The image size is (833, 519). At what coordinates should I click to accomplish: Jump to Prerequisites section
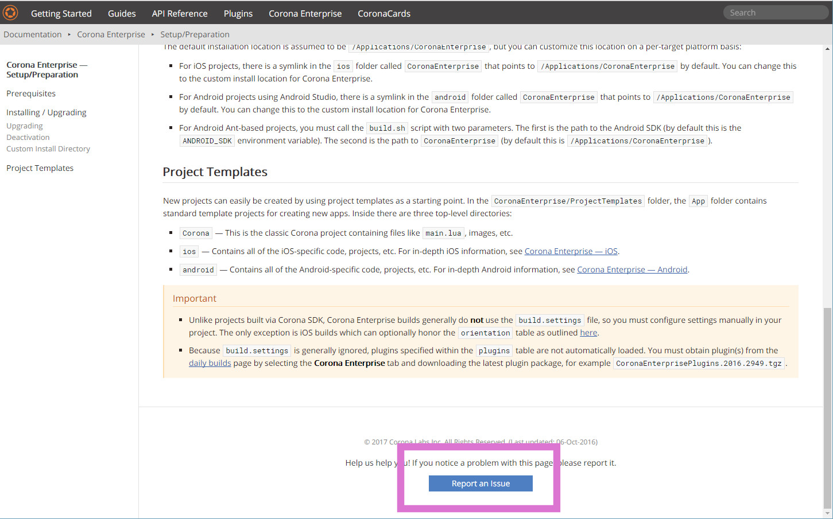click(31, 93)
